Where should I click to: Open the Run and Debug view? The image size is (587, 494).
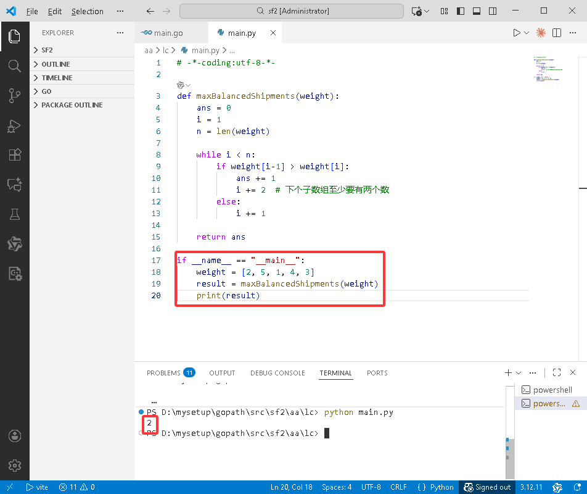(x=14, y=125)
